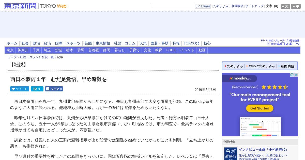Viewport: 305px width, 160px height.
Task: Click the ad info icon on monday.com ad
Action: tap(292, 75)
